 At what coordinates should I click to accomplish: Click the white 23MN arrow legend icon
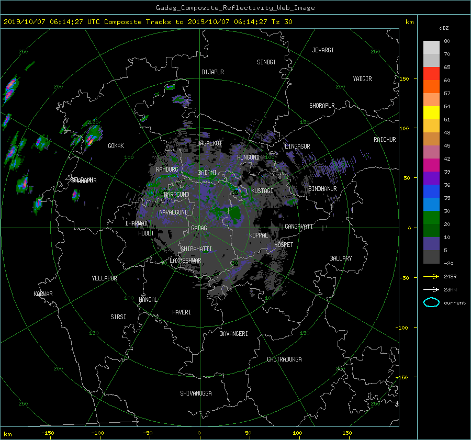coord(431,289)
